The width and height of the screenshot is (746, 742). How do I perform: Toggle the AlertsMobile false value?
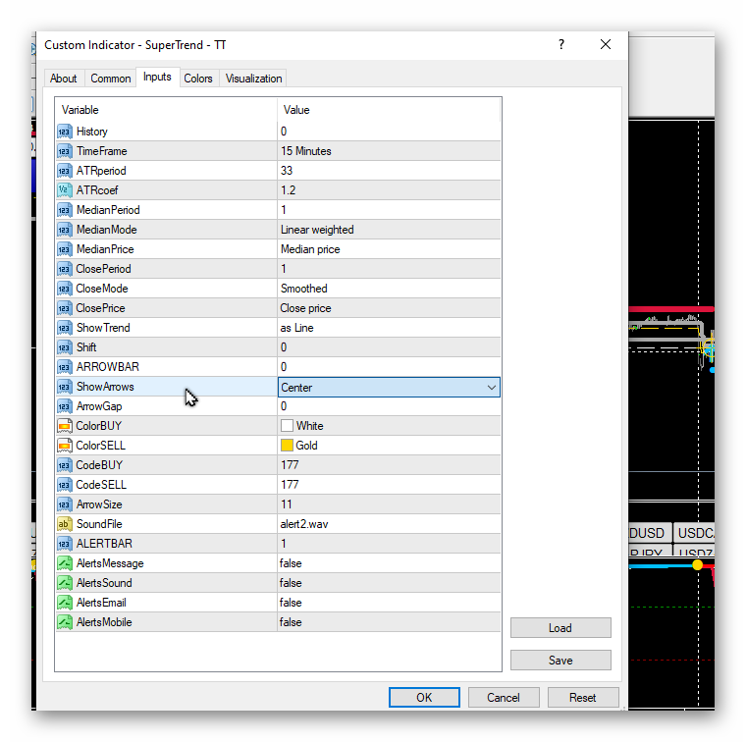pyautogui.click(x=389, y=622)
